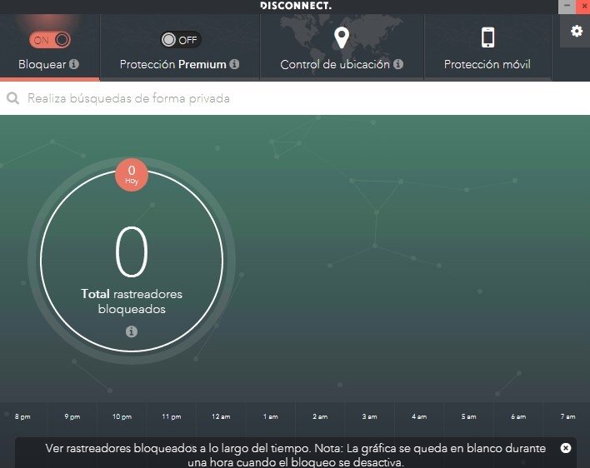
Task: Click the Total rastreadores bloqueados label
Action: (132, 301)
